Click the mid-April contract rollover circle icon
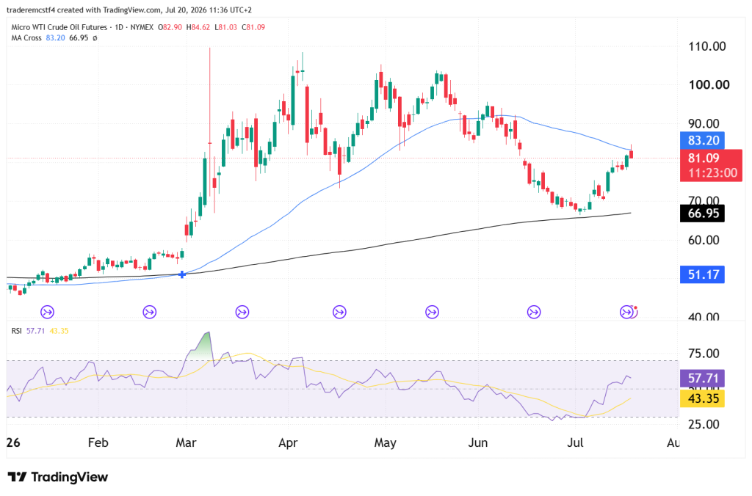 (339, 312)
